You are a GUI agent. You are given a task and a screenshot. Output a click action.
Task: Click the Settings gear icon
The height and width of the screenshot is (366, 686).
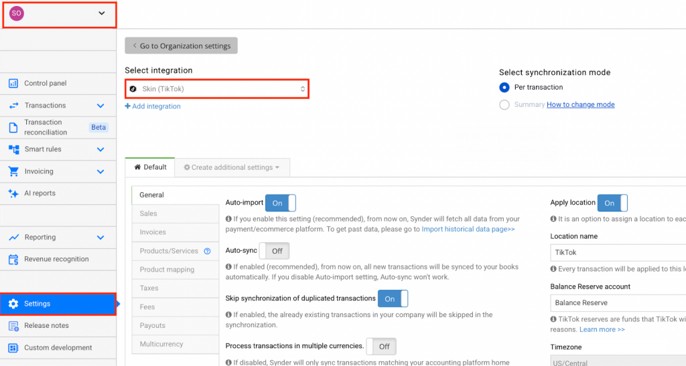(13, 304)
